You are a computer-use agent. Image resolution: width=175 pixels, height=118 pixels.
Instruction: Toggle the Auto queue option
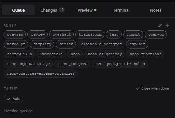tap(13, 99)
